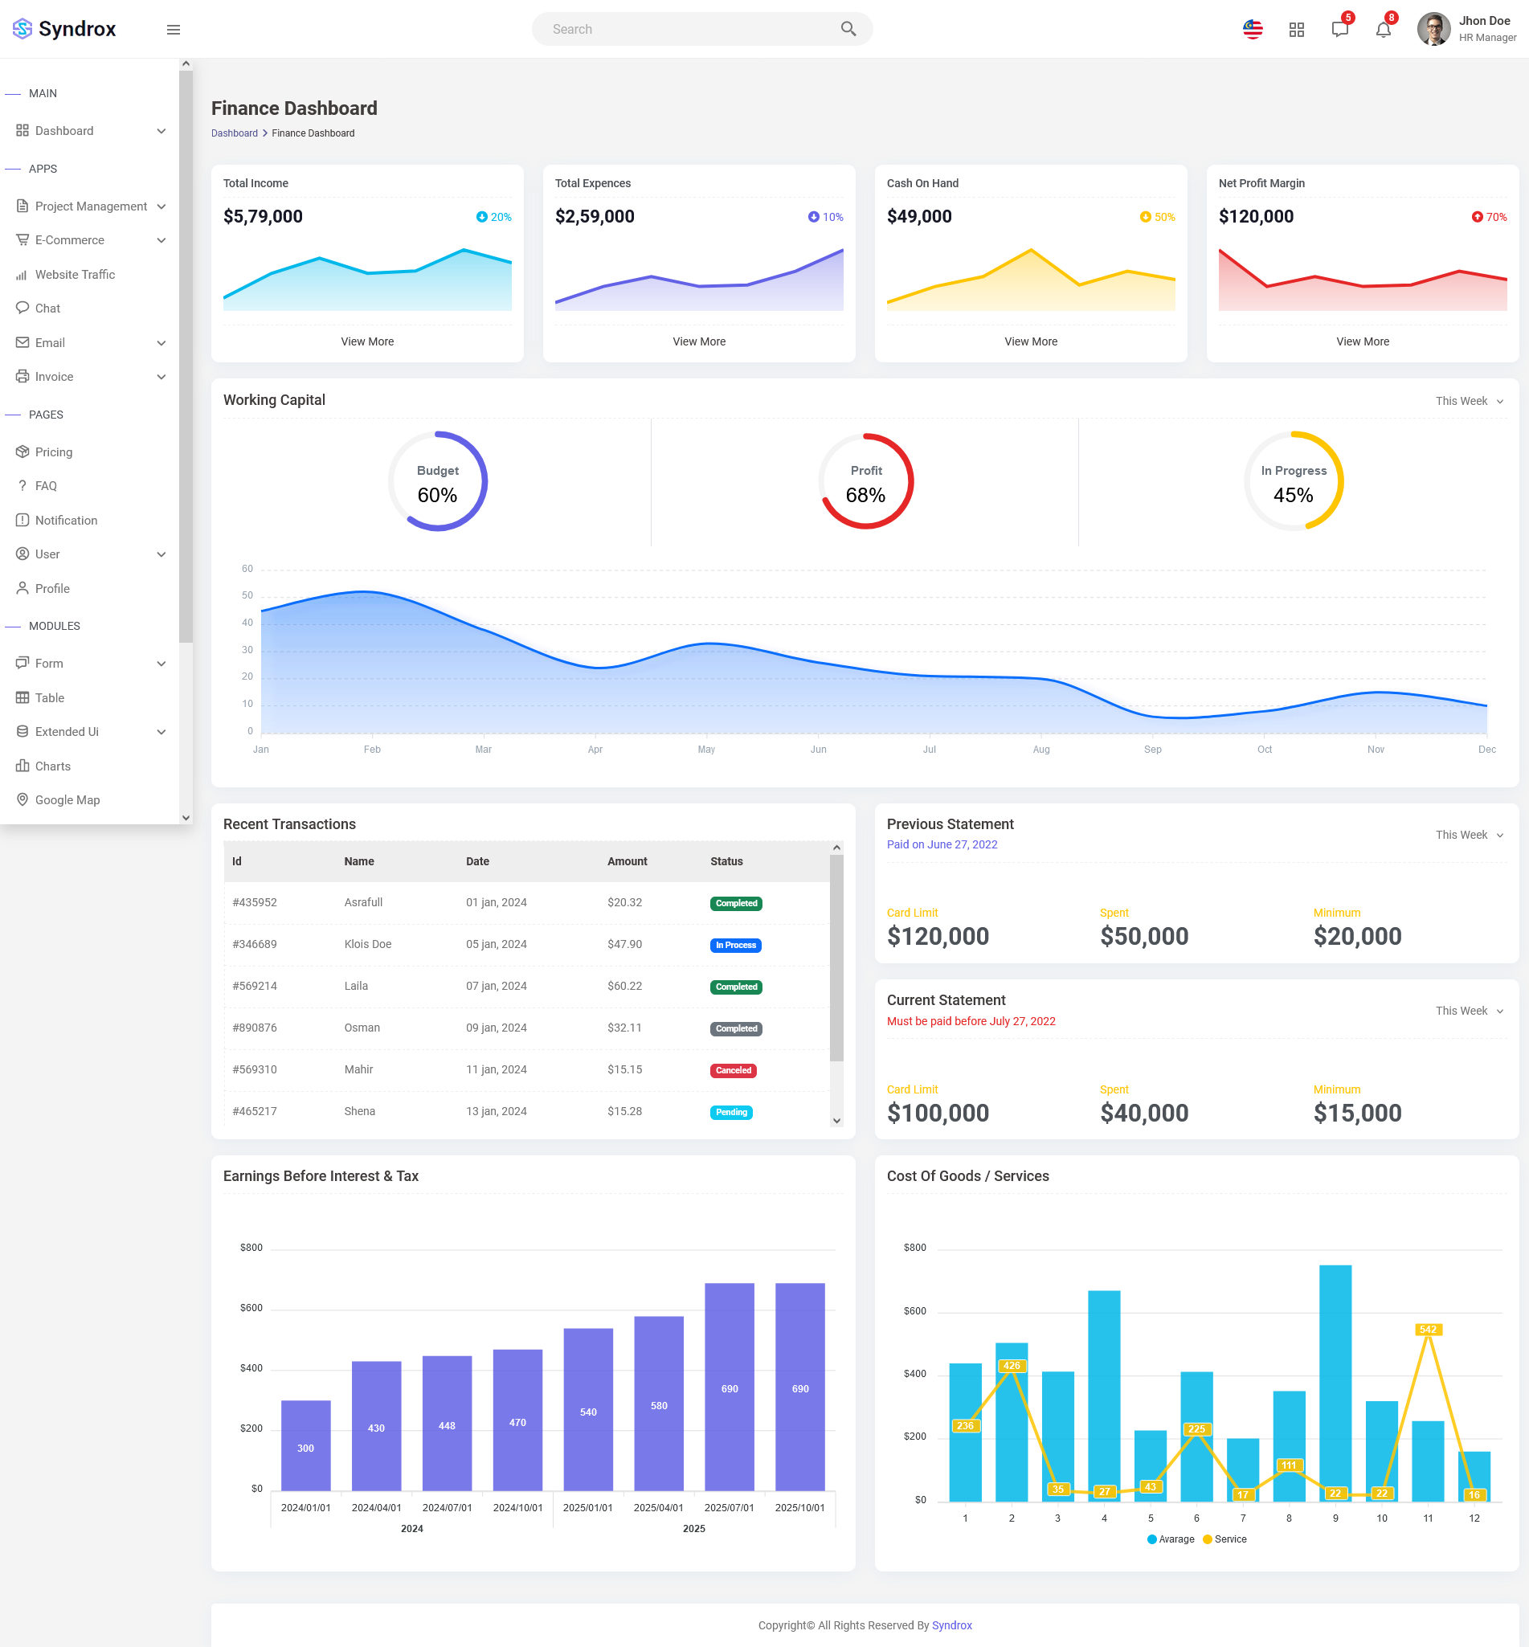Open Previous Statement This Week dropdown

click(x=1470, y=835)
